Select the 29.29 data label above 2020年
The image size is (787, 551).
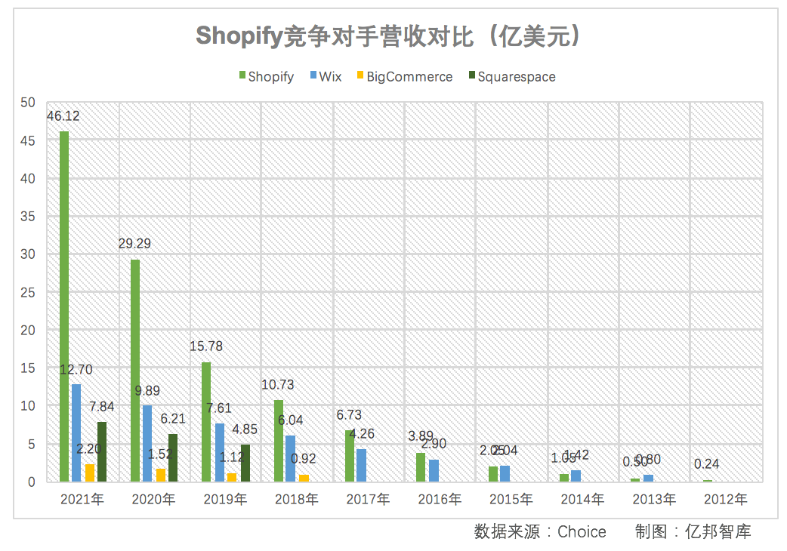pos(134,244)
